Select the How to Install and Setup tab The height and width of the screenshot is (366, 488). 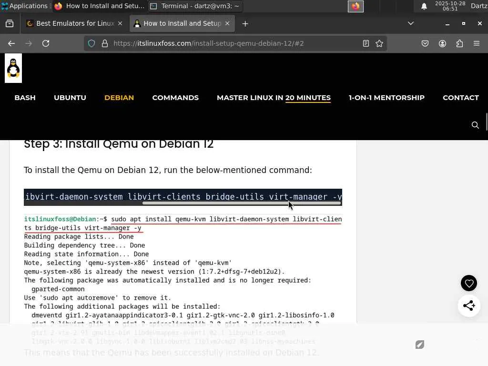pyautogui.click(x=182, y=24)
